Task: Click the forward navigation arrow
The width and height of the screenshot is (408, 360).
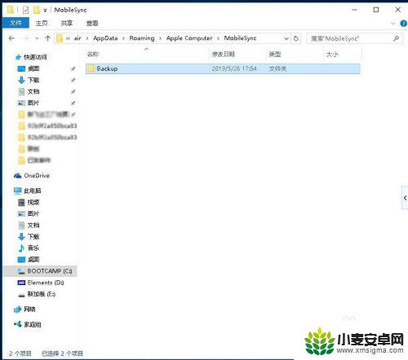Action: tap(26, 38)
